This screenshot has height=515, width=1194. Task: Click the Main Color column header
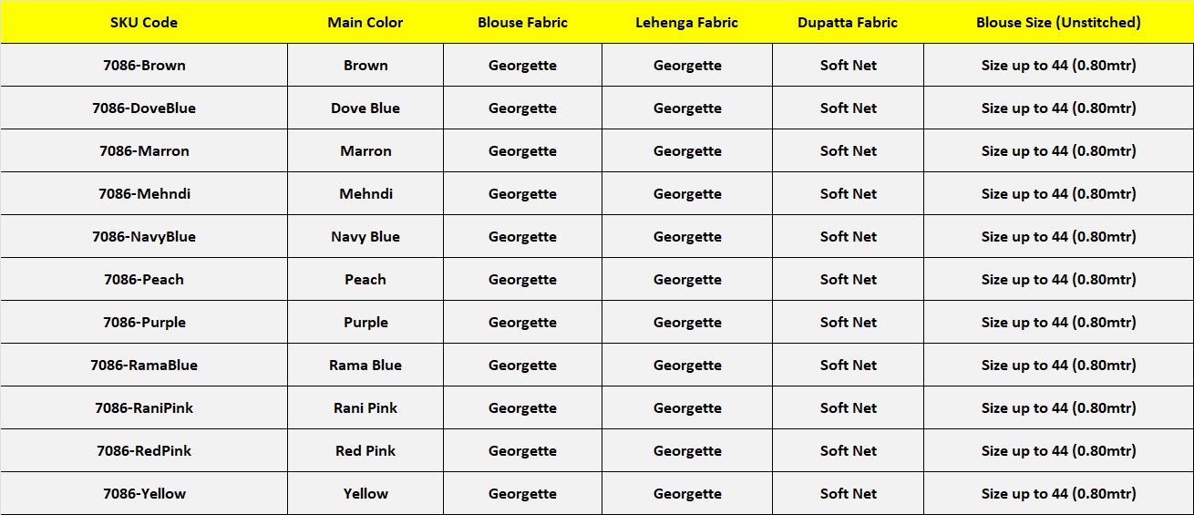coord(365,22)
